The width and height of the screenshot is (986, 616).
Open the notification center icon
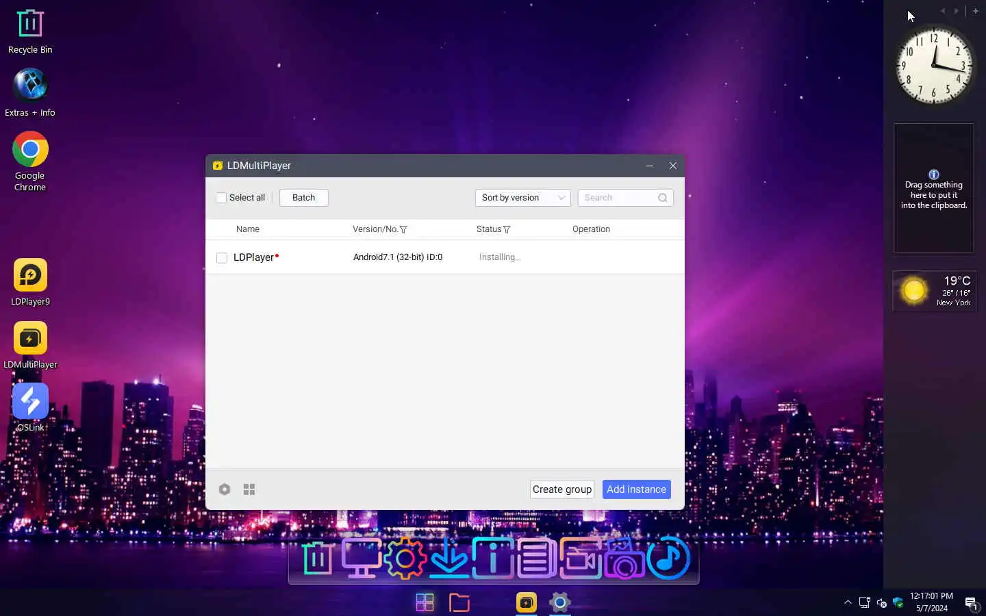pos(971,603)
